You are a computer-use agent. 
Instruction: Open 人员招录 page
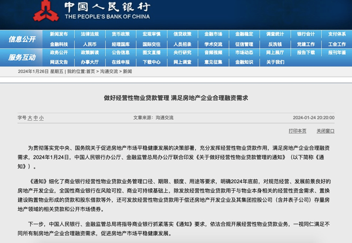[x=182, y=44]
